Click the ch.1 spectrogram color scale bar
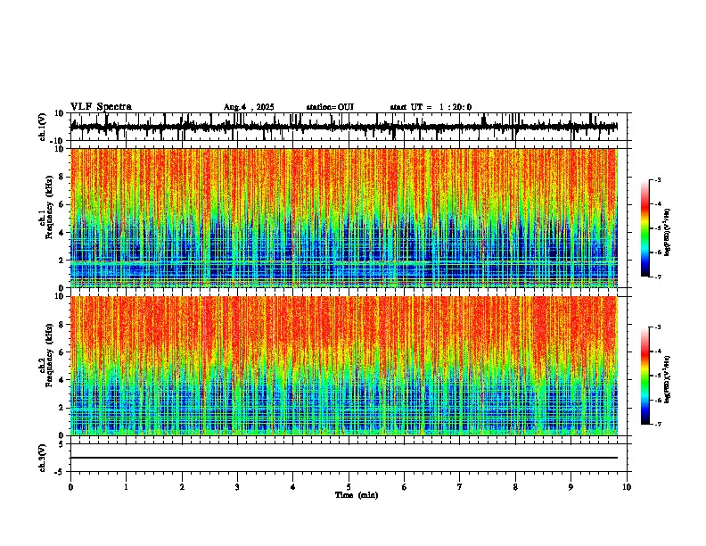Image resolution: width=706 pixels, height=546 pixels. pos(645,228)
